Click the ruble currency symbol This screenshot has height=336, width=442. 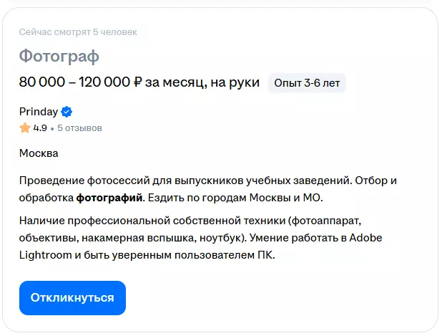(x=137, y=83)
